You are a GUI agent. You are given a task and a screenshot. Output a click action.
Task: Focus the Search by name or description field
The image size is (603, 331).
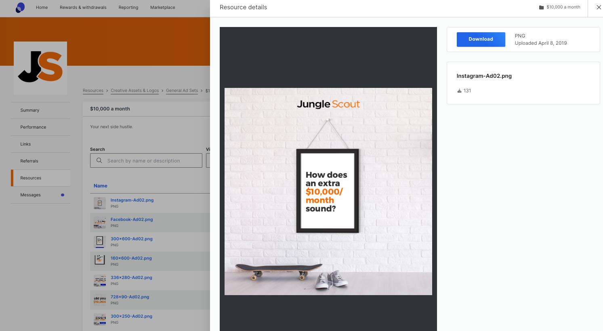coord(146,160)
